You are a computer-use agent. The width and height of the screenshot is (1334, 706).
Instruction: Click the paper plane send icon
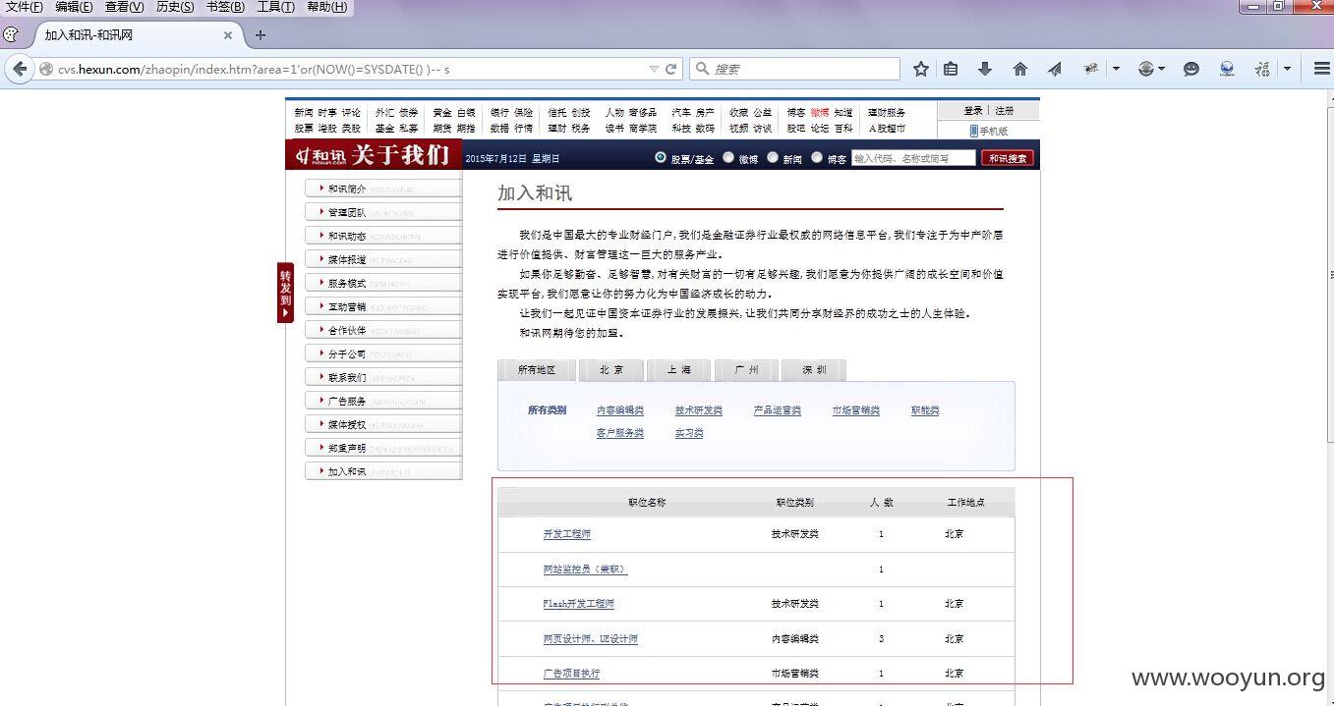[x=1055, y=69]
